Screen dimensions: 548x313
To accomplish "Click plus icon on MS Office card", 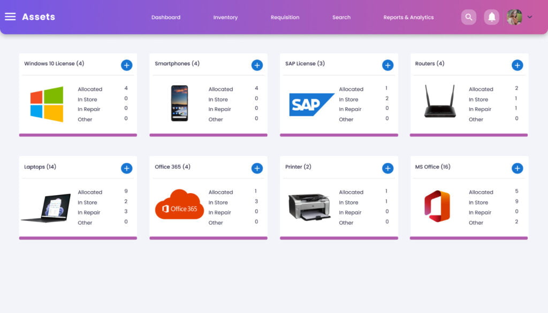I will [x=517, y=169].
